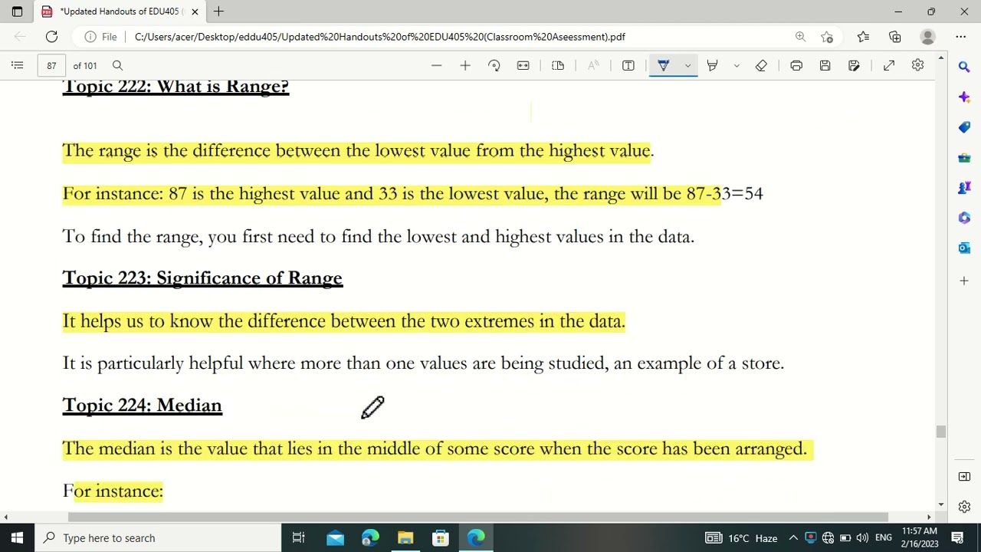Open the volume control in the tray
Screen dimensions: 981x552
coord(862,537)
